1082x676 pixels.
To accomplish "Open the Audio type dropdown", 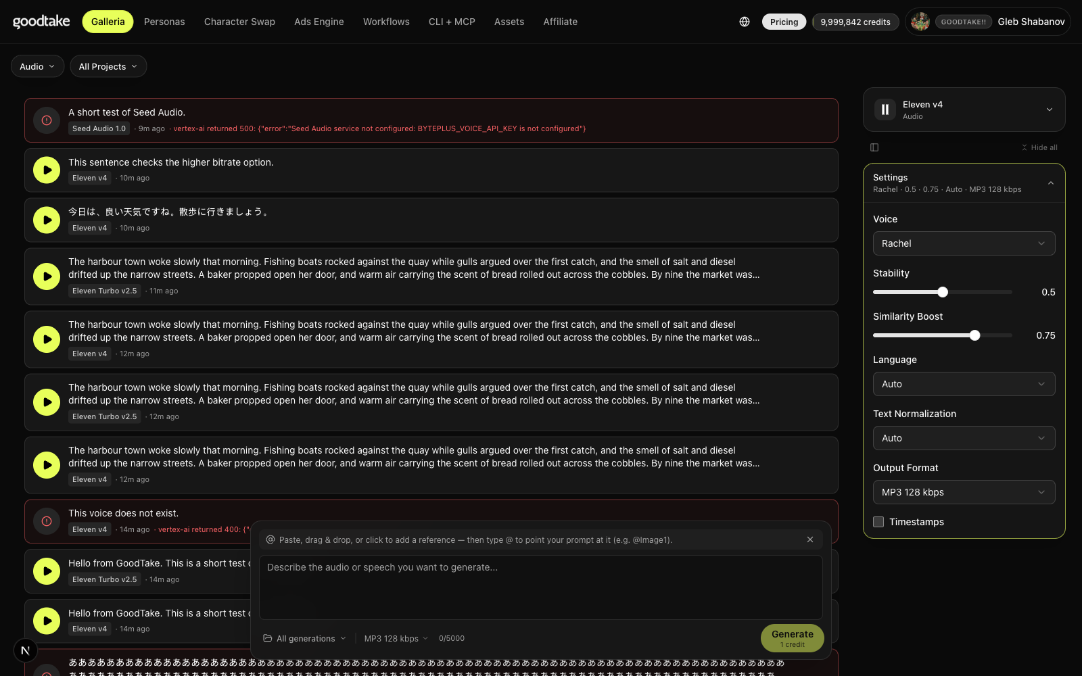I will tap(38, 66).
